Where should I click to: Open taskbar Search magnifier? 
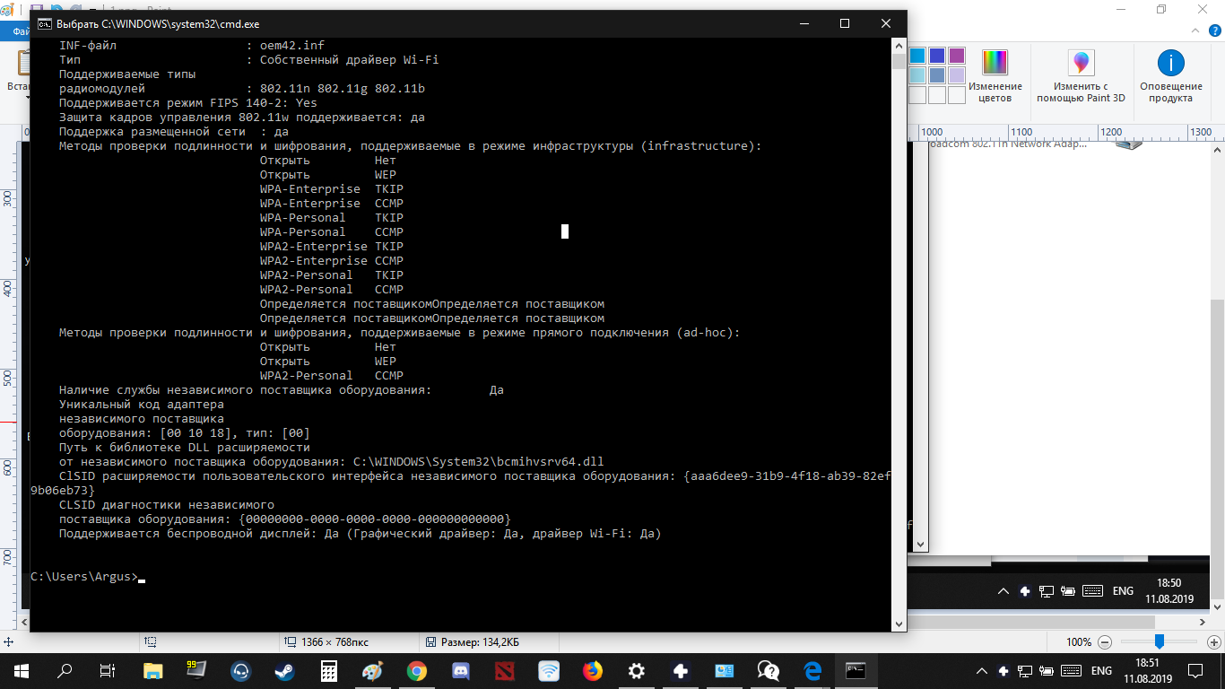pyautogui.click(x=65, y=670)
